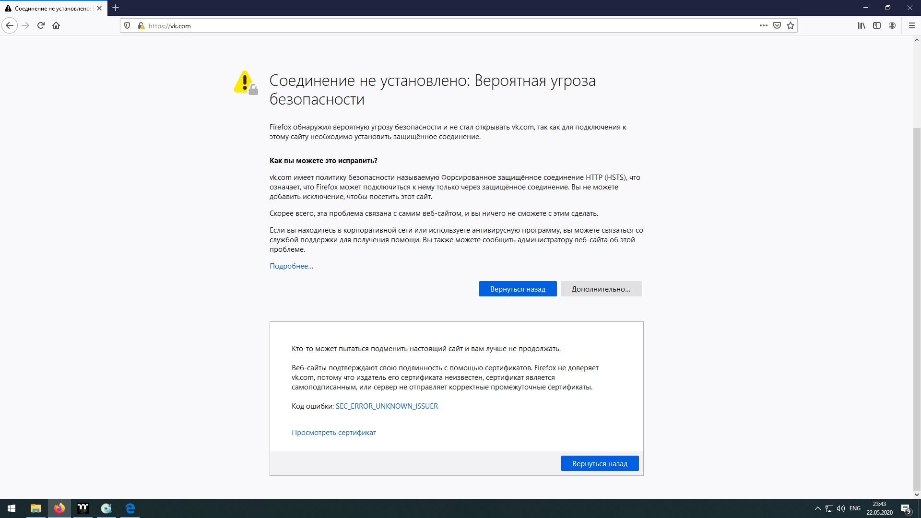The height and width of the screenshot is (518, 921).
Task: Open File Explorer from the taskbar
Action: pyautogui.click(x=35, y=508)
